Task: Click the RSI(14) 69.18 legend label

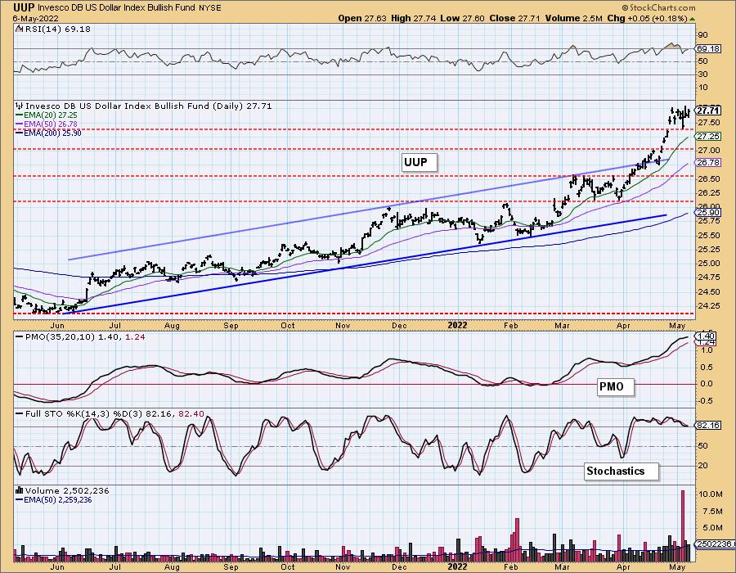Action: [53, 29]
